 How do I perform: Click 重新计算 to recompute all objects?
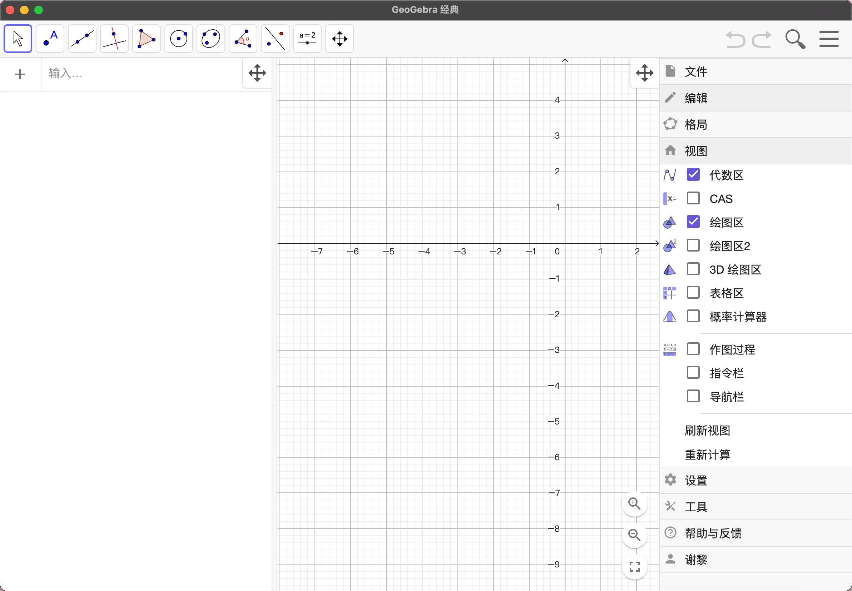pos(707,455)
